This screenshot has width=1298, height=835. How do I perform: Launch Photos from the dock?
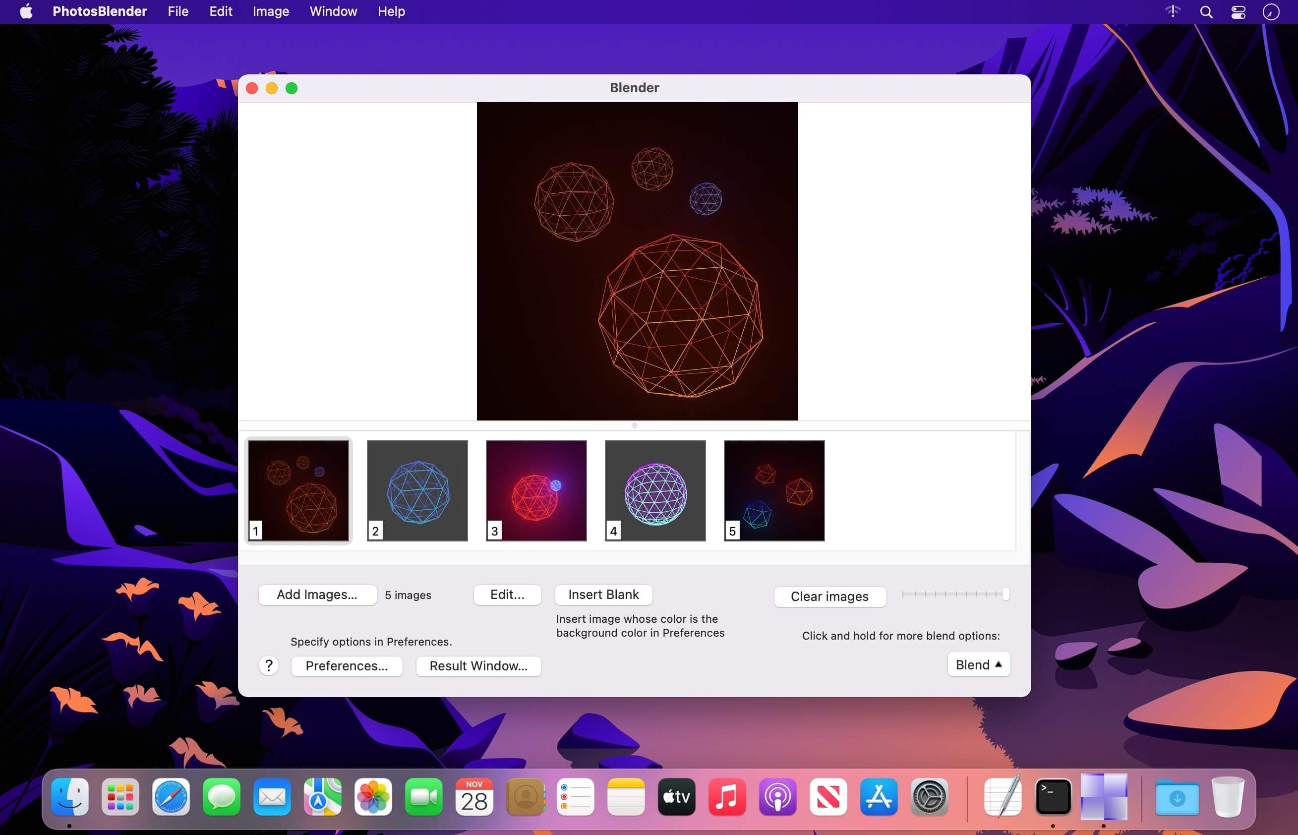click(373, 797)
